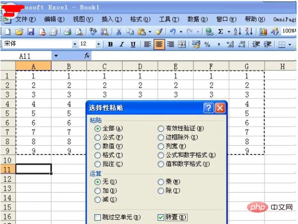Save the workbook with the floppy disk icon
Image resolution: width=298 pixels, height=224 pixels.
point(30,31)
